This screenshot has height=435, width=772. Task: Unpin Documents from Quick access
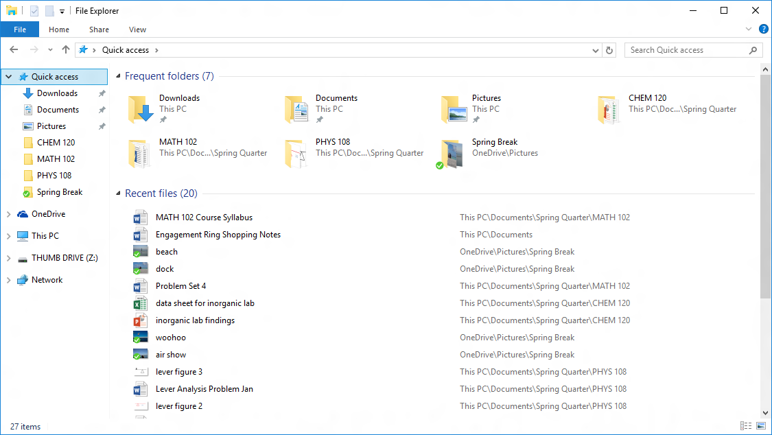102,109
